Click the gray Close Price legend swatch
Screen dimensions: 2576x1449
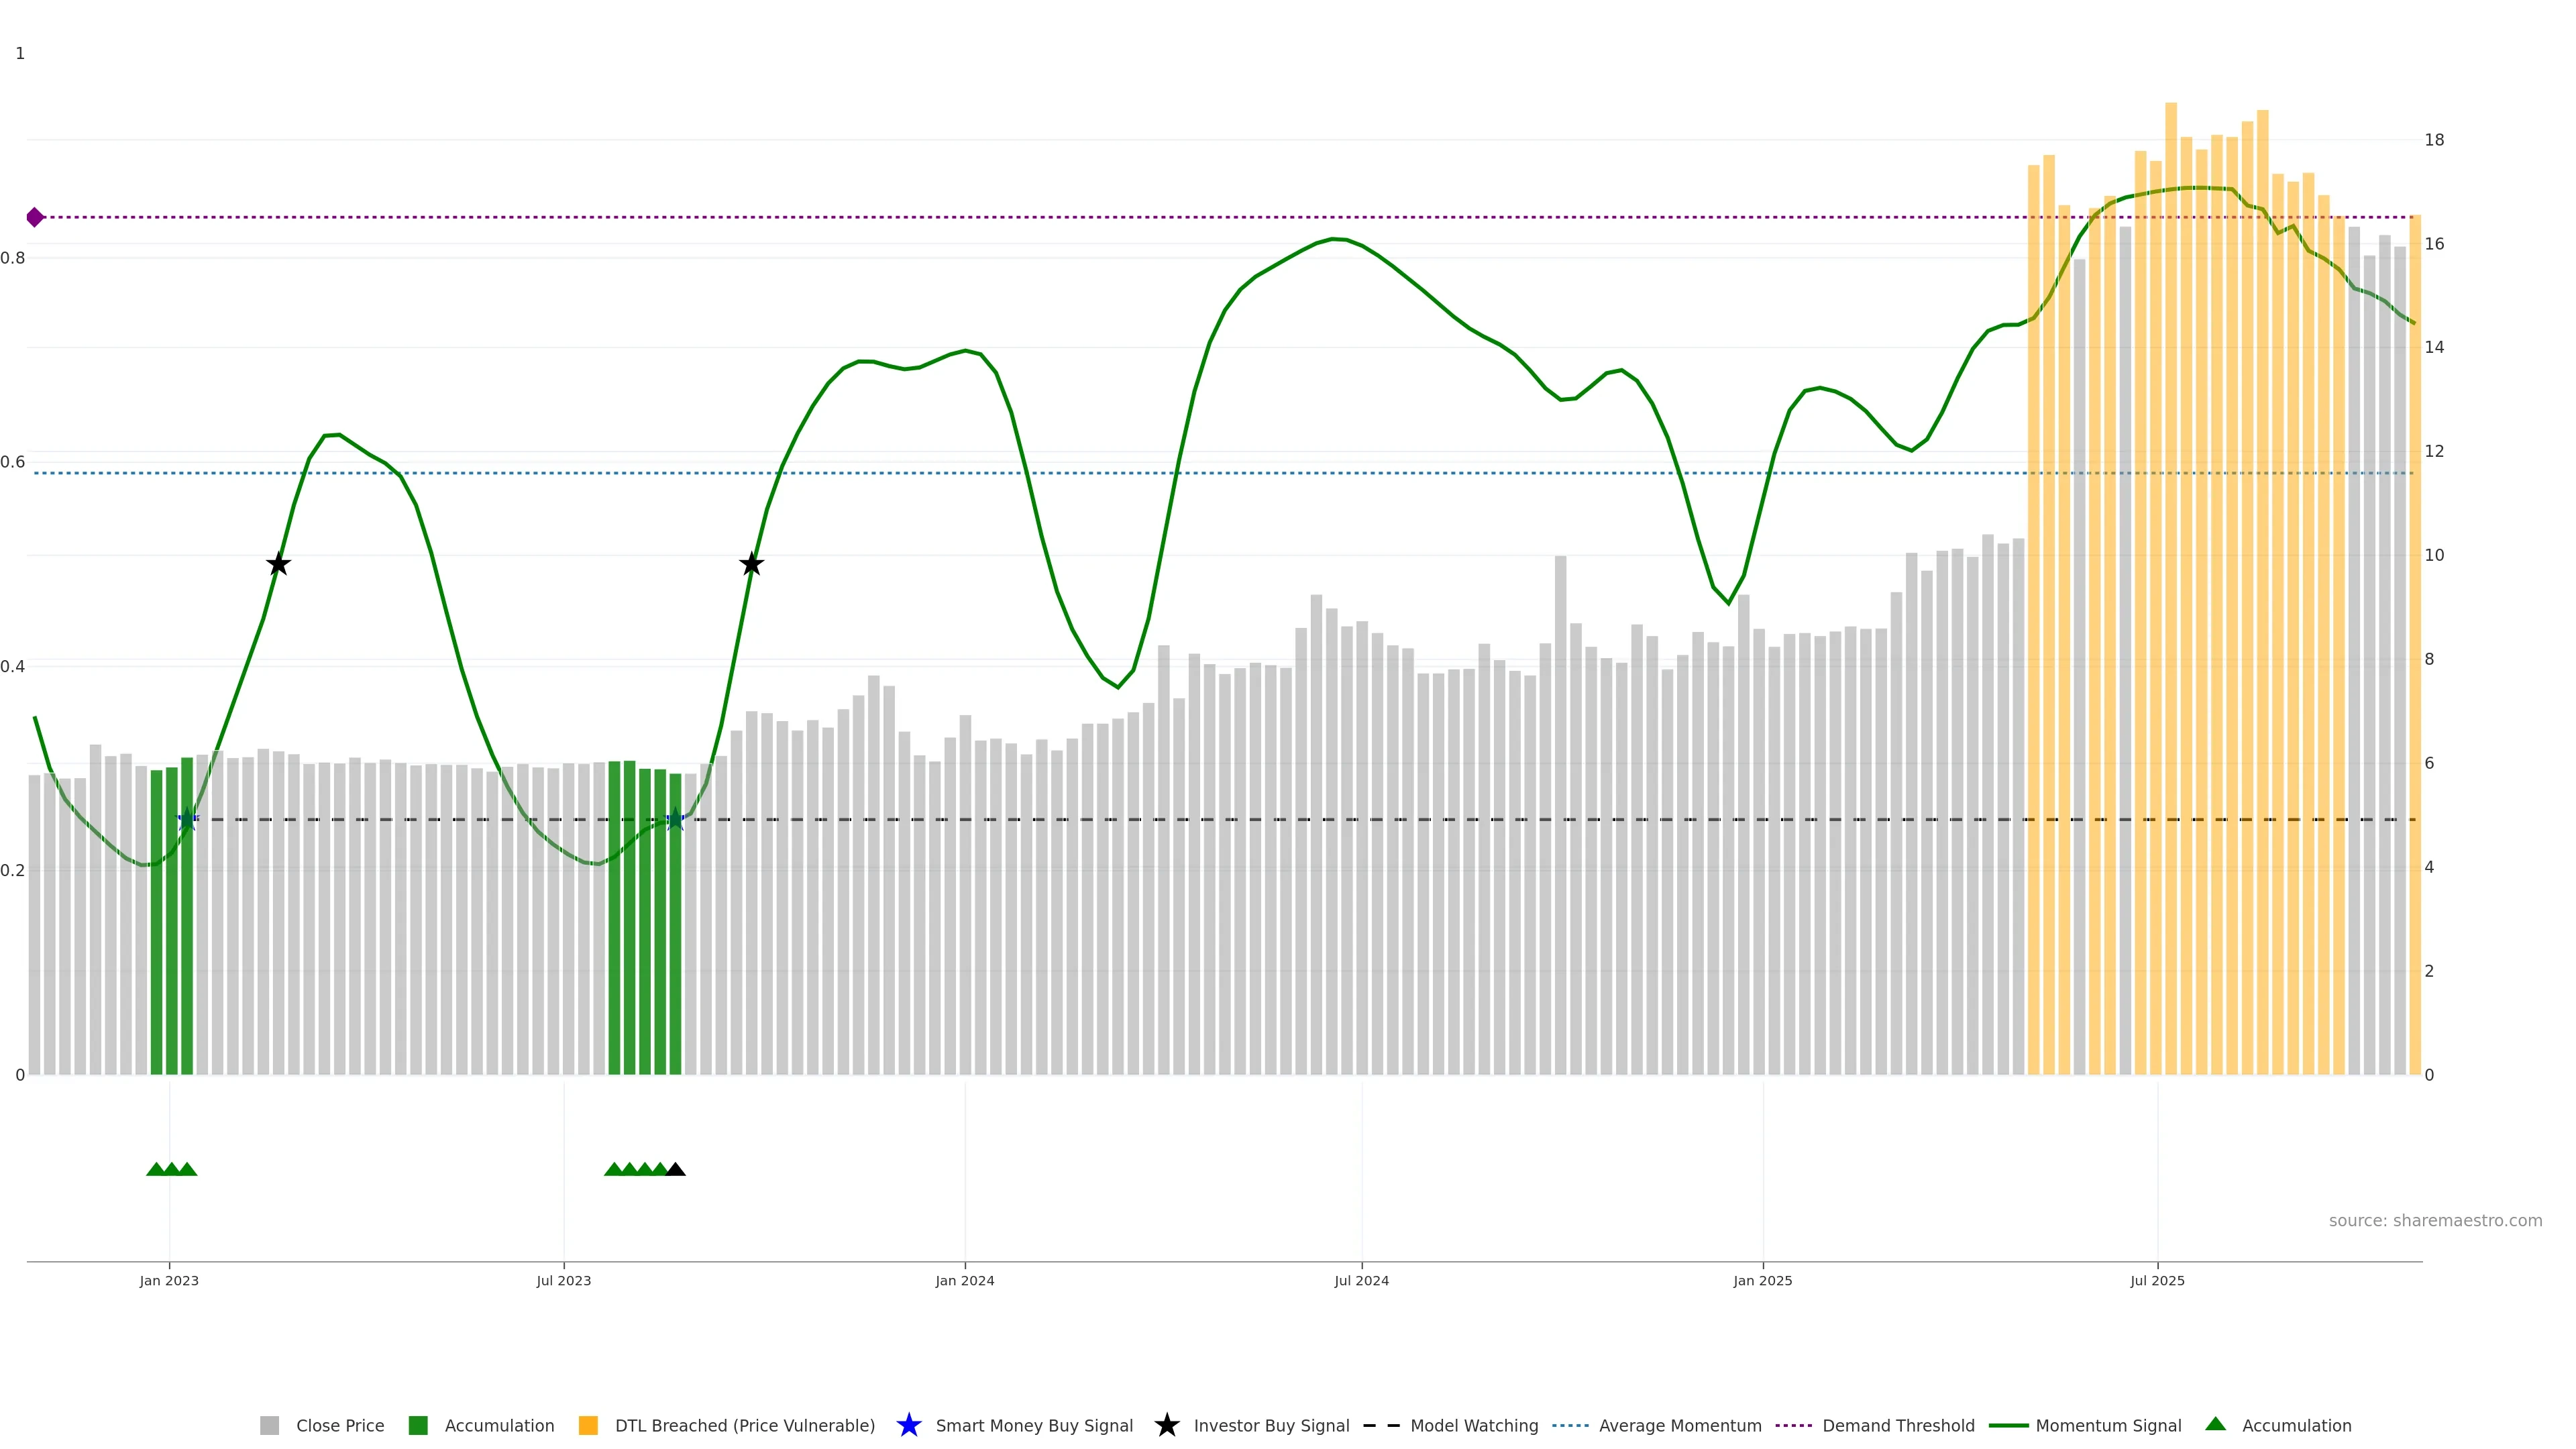[269, 1426]
